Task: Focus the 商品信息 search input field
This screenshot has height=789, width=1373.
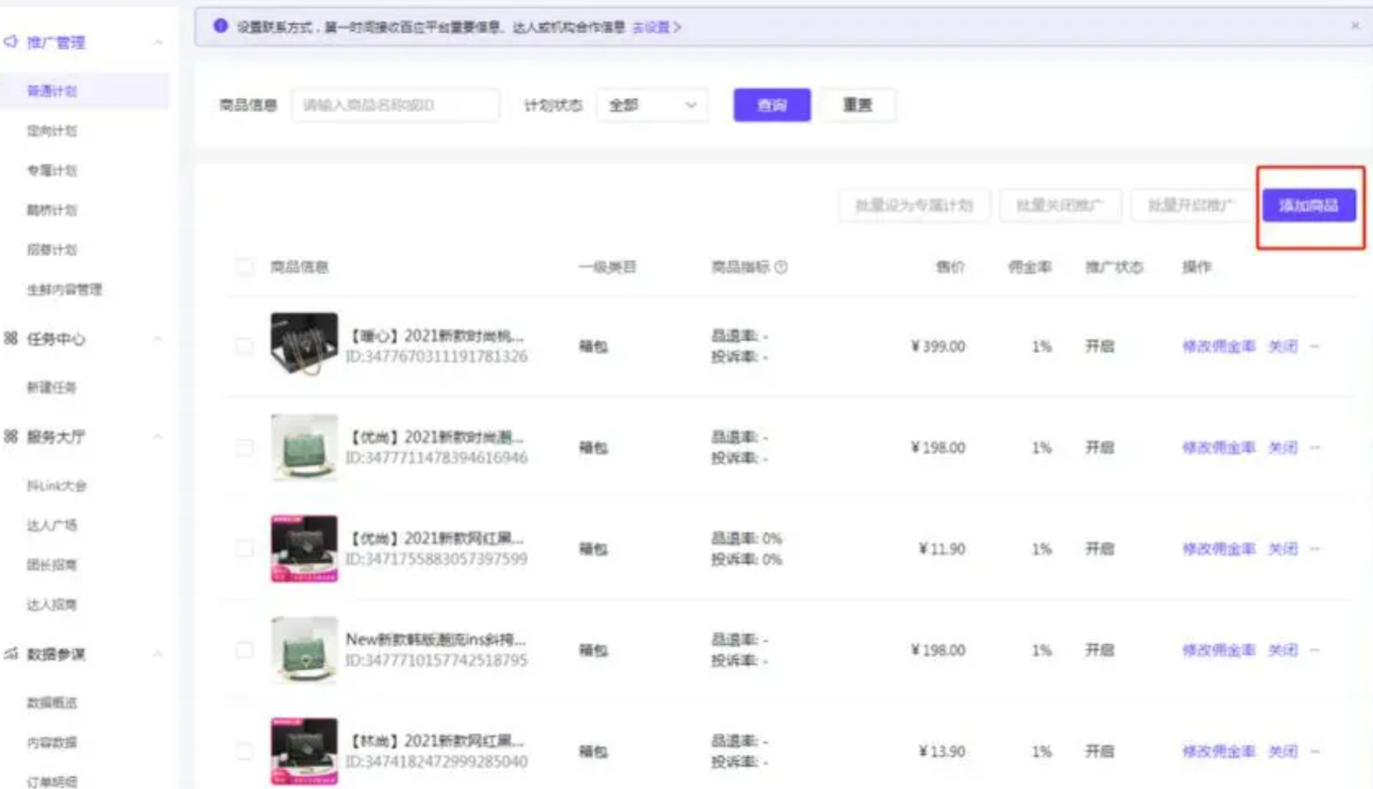Action: (x=396, y=105)
